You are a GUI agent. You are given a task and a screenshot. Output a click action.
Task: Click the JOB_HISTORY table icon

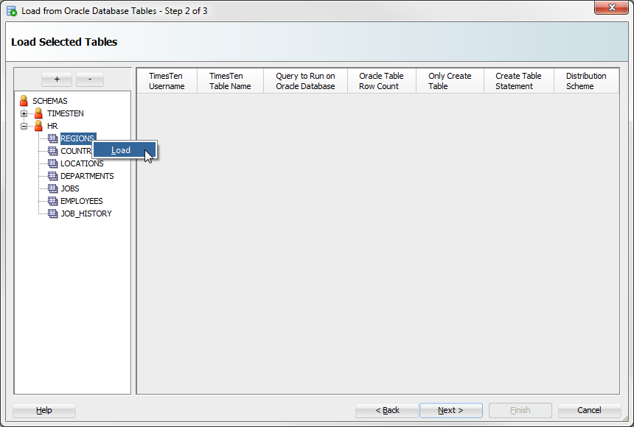pyautogui.click(x=53, y=213)
